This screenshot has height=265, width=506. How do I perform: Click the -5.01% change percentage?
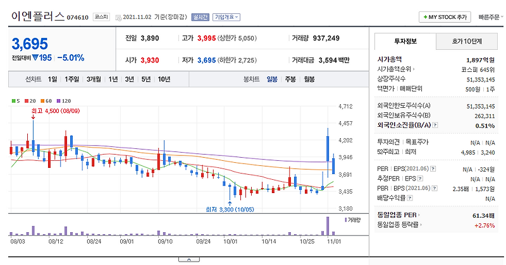point(71,58)
